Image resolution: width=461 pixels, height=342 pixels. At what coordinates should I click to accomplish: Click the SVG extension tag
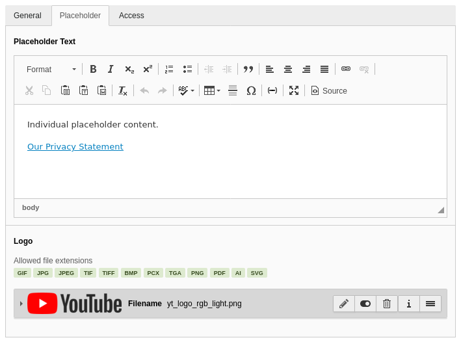[x=257, y=273]
